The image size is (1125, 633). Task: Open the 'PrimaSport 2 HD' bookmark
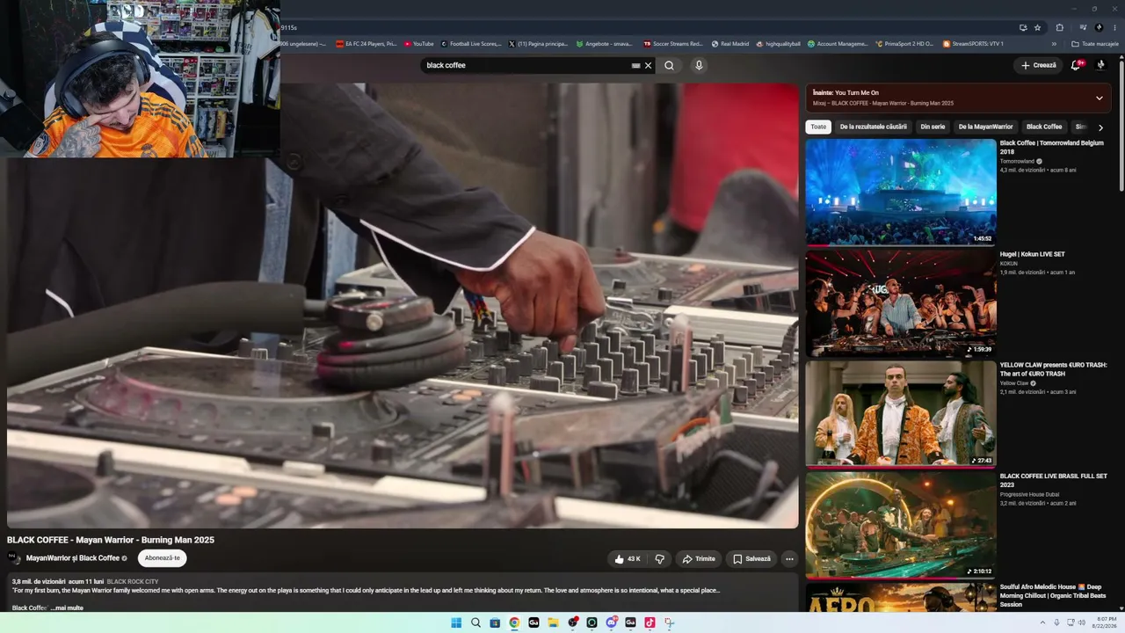tap(904, 44)
